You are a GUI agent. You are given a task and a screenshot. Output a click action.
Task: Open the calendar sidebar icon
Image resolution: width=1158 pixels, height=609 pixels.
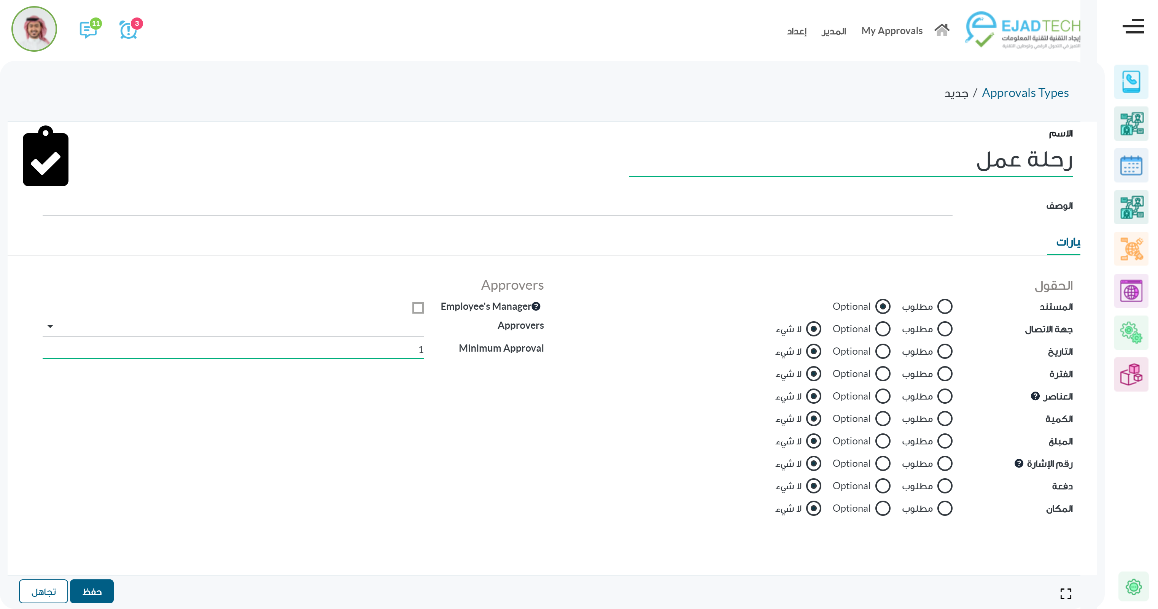click(x=1131, y=166)
